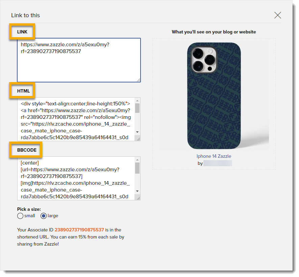Select the small size radio button
Image resolution: width=299 pixels, height=277 pixels.
pos(20,216)
